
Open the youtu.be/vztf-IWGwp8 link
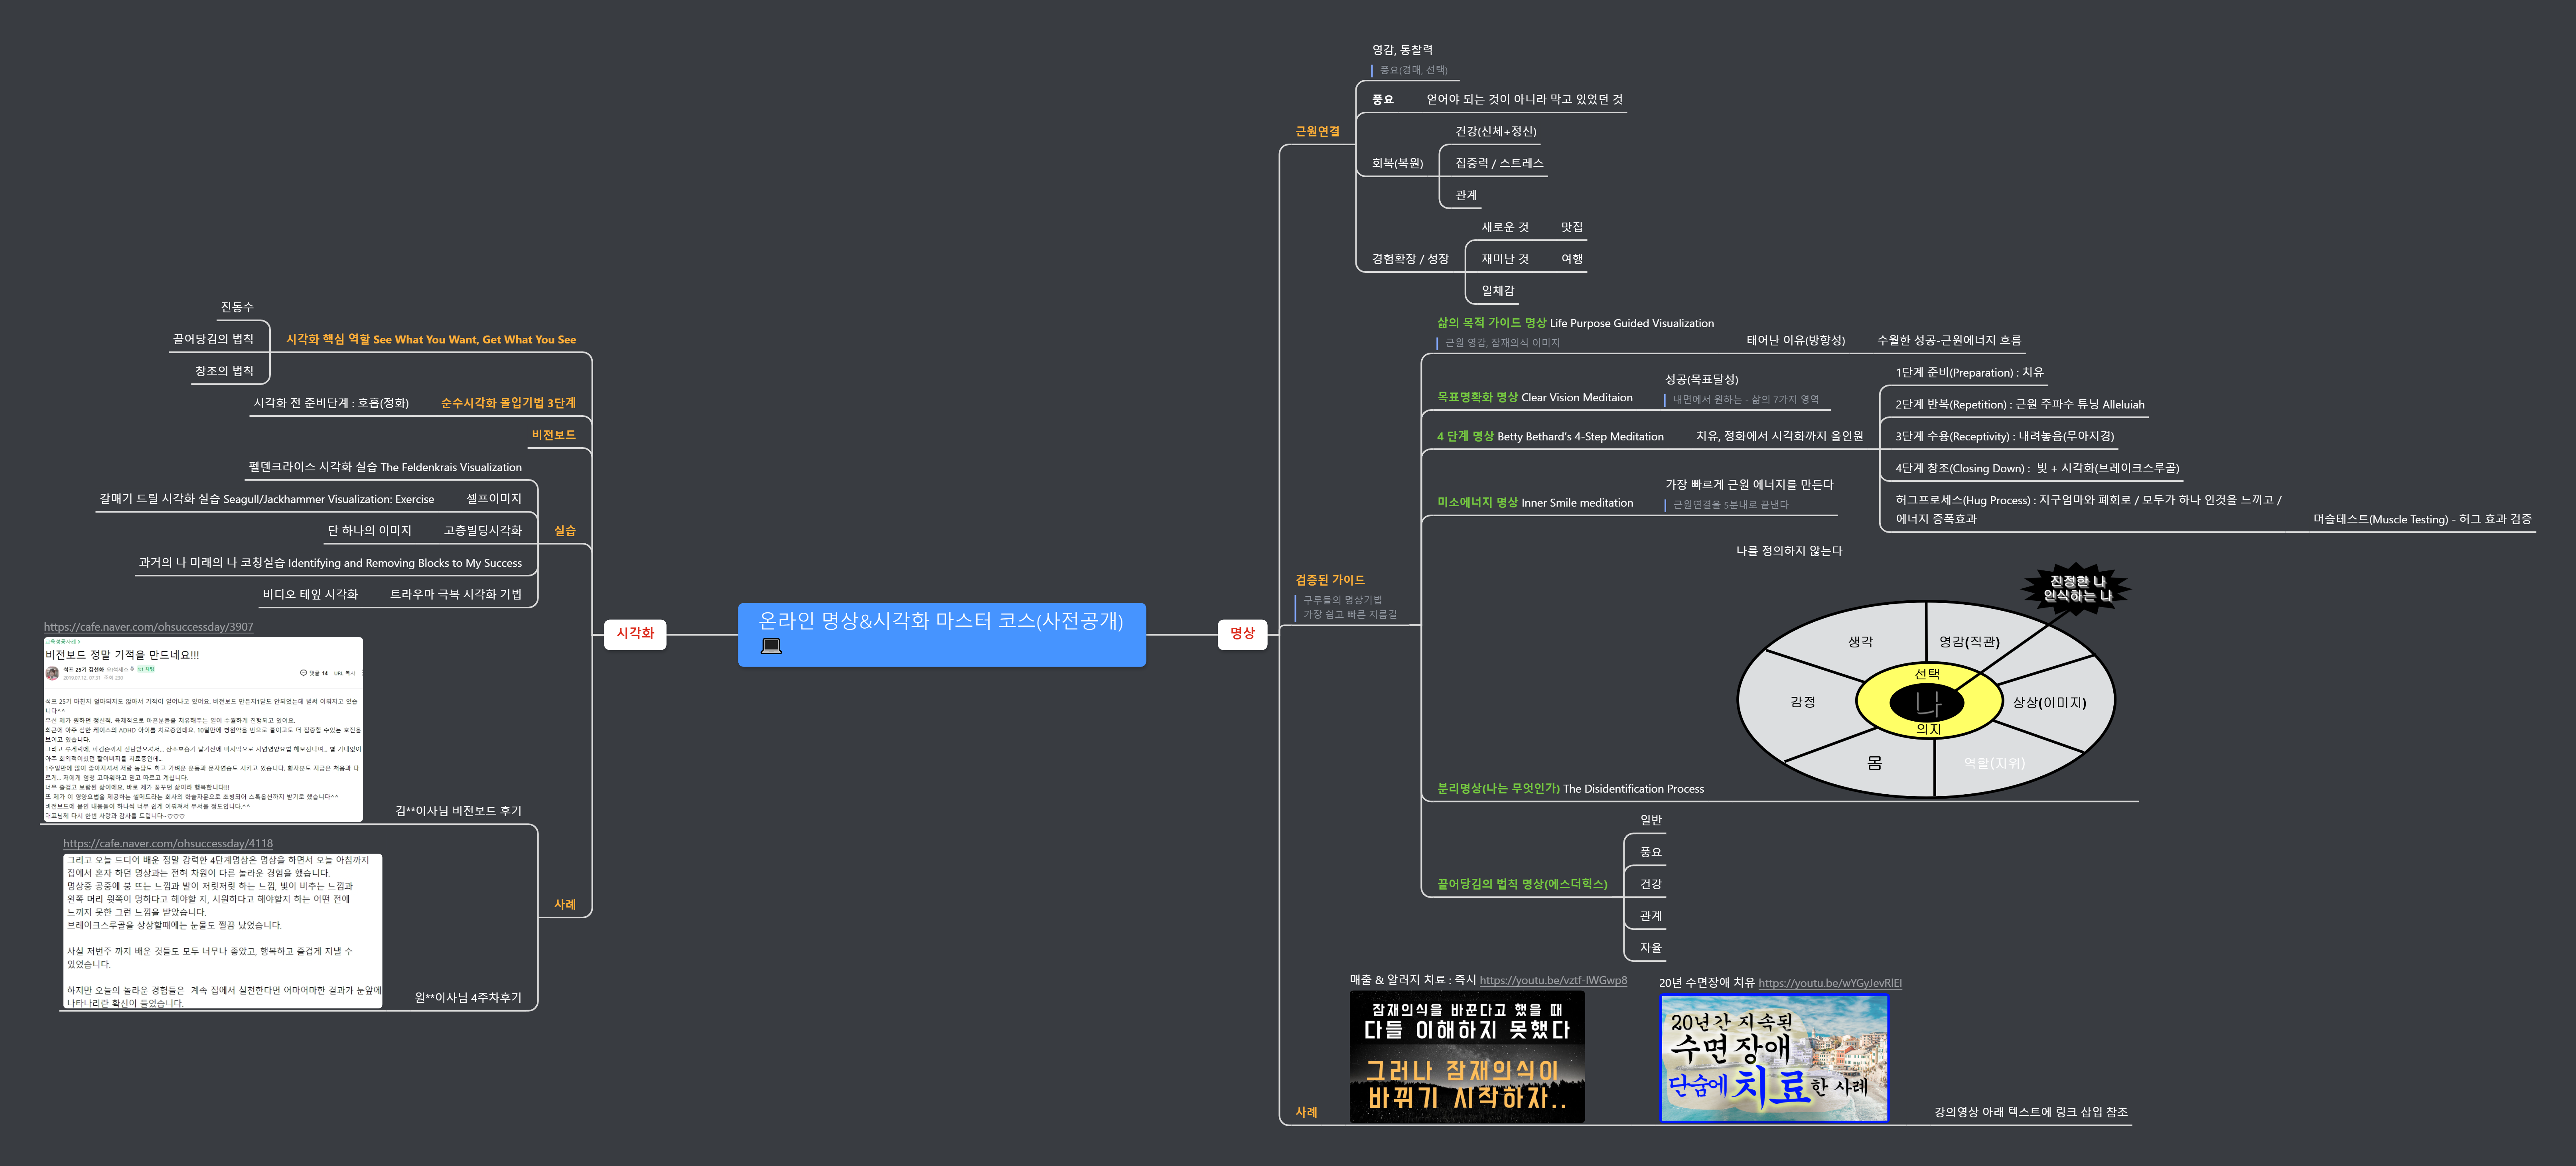pyautogui.click(x=1553, y=980)
